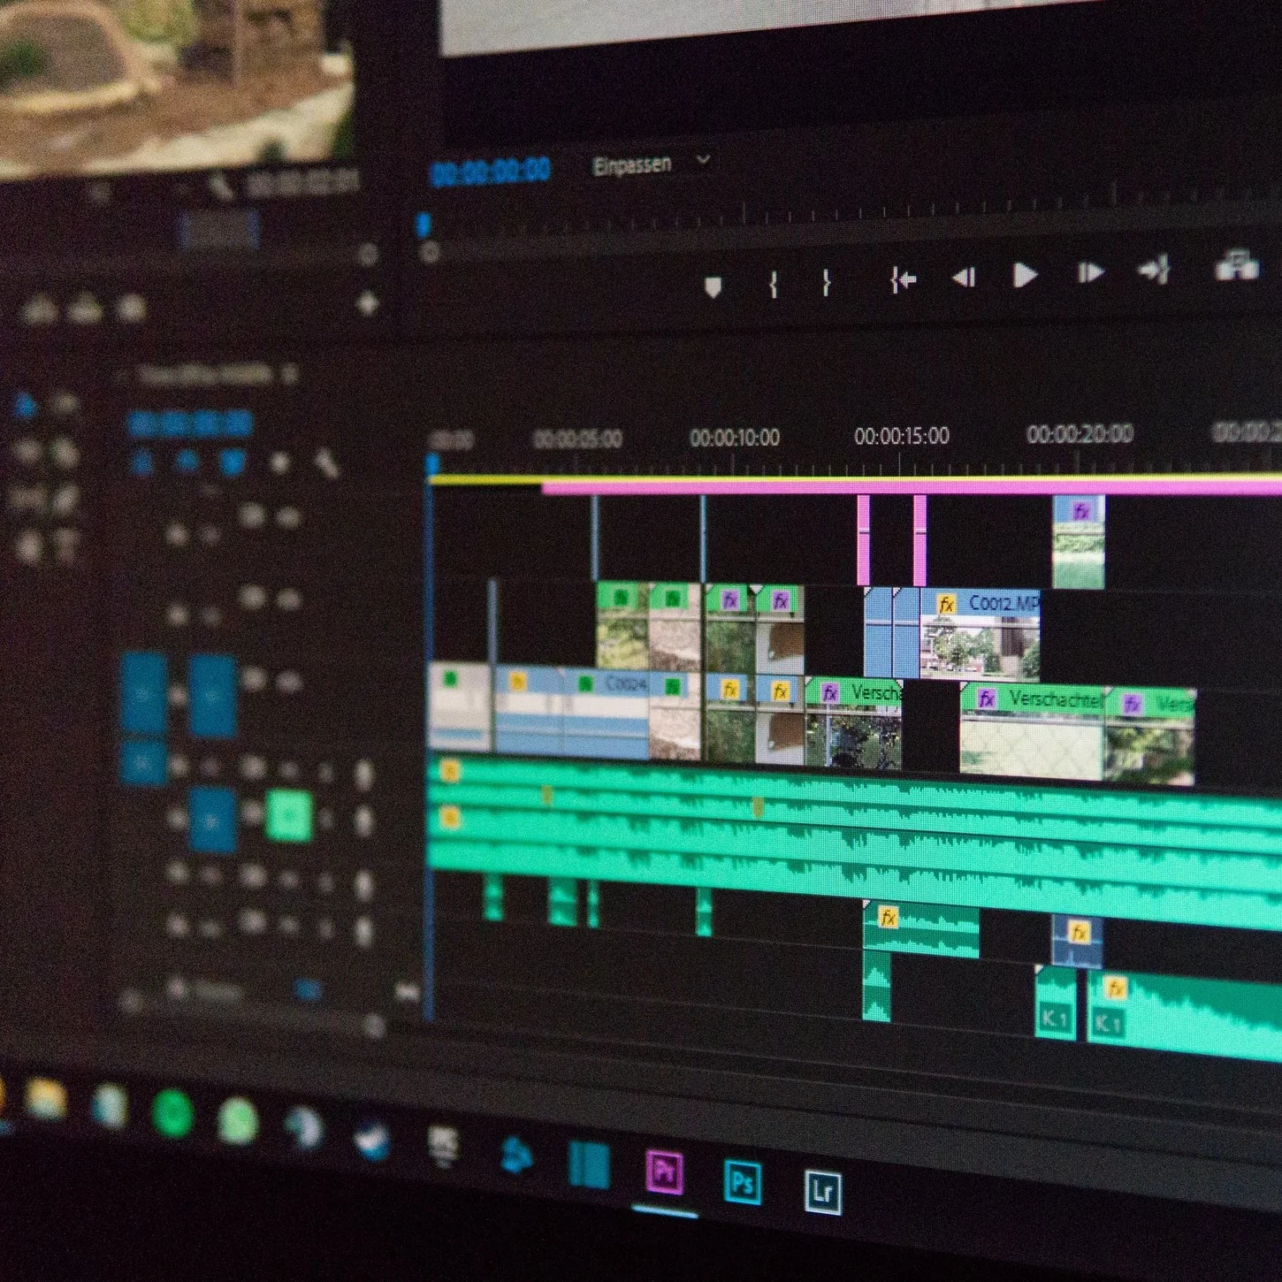The height and width of the screenshot is (1282, 1282).
Task: Click the 00:00:10:00 mark on the timeline ruler
Action: tap(735, 438)
